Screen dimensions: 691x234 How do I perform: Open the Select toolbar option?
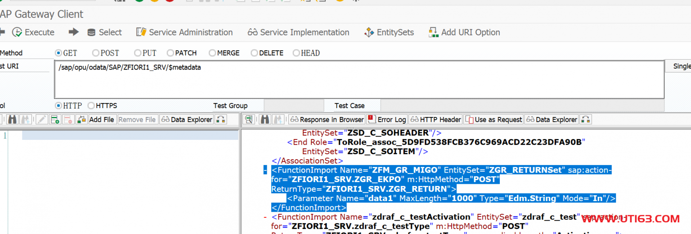coord(104,32)
